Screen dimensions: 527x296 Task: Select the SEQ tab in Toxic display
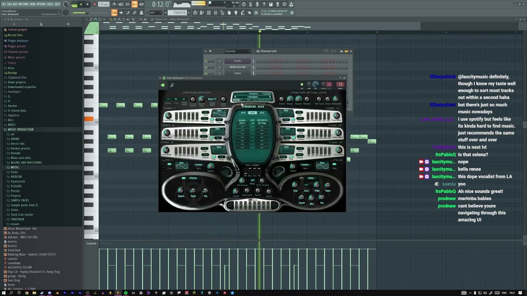click(262, 113)
